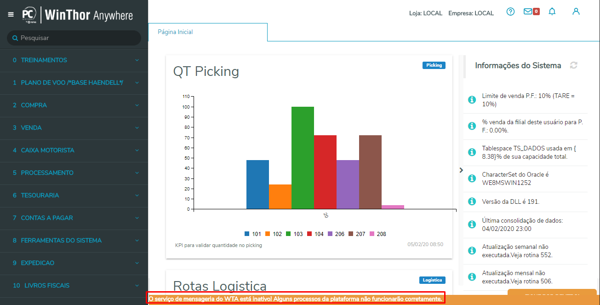The height and width of the screenshot is (305, 600).
Task: Open the notifications bell icon
Action: [x=552, y=12]
